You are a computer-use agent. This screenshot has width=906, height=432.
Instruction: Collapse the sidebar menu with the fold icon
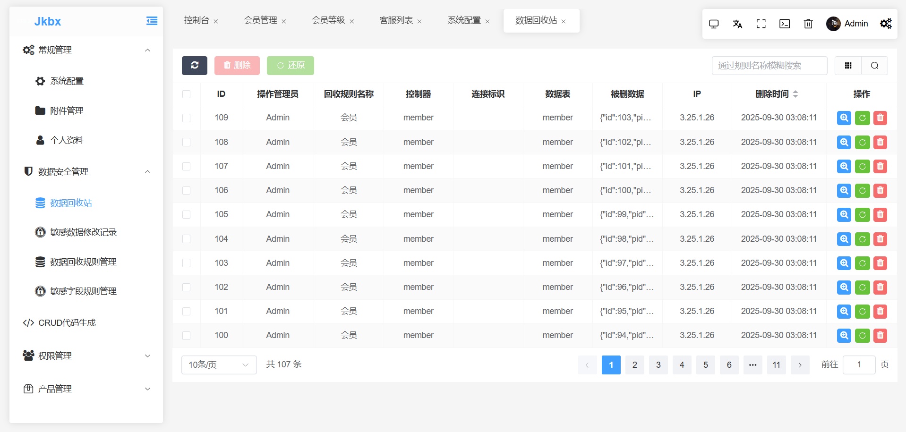(x=152, y=21)
